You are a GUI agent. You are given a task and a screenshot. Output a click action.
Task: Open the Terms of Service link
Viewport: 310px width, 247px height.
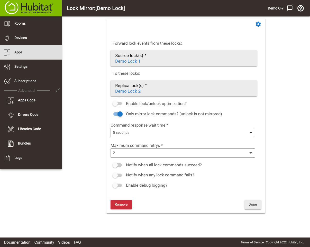coord(252,242)
